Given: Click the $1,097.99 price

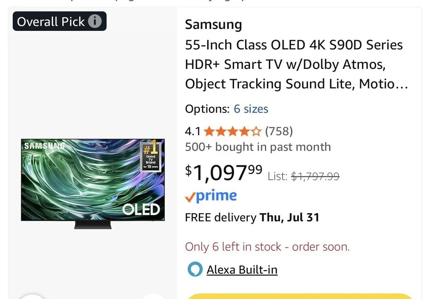Looking at the screenshot, I should [223, 173].
